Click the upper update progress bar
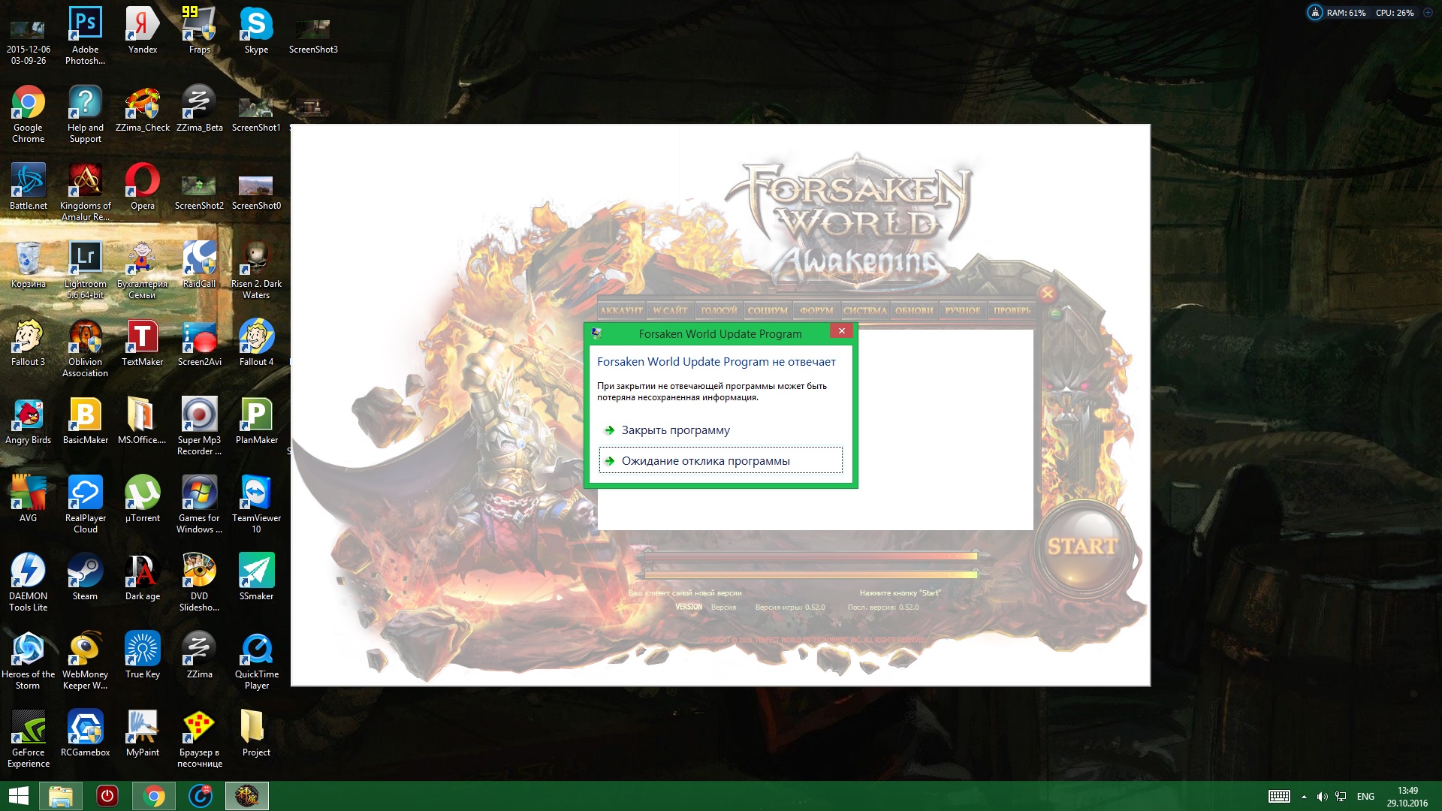The height and width of the screenshot is (811, 1442). pyautogui.click(x=811, y=556)
